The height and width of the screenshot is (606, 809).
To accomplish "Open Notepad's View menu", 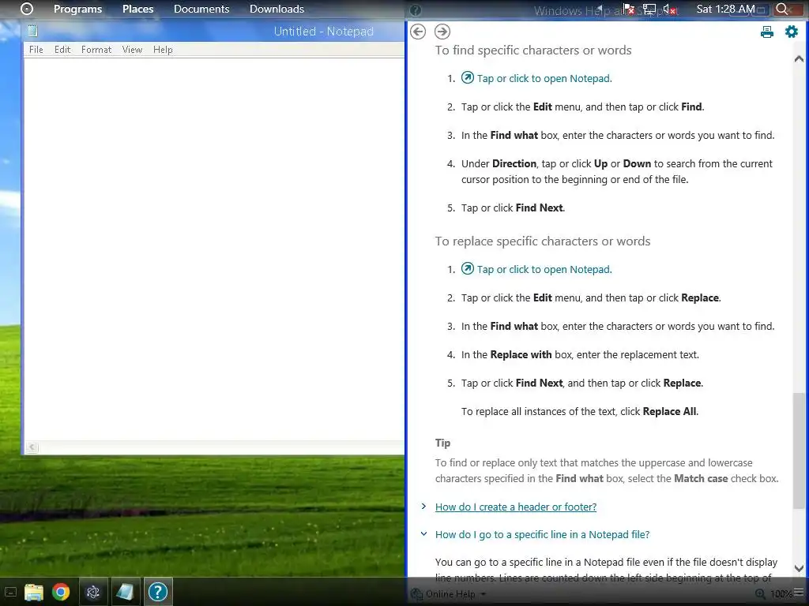I will point(132,50).
